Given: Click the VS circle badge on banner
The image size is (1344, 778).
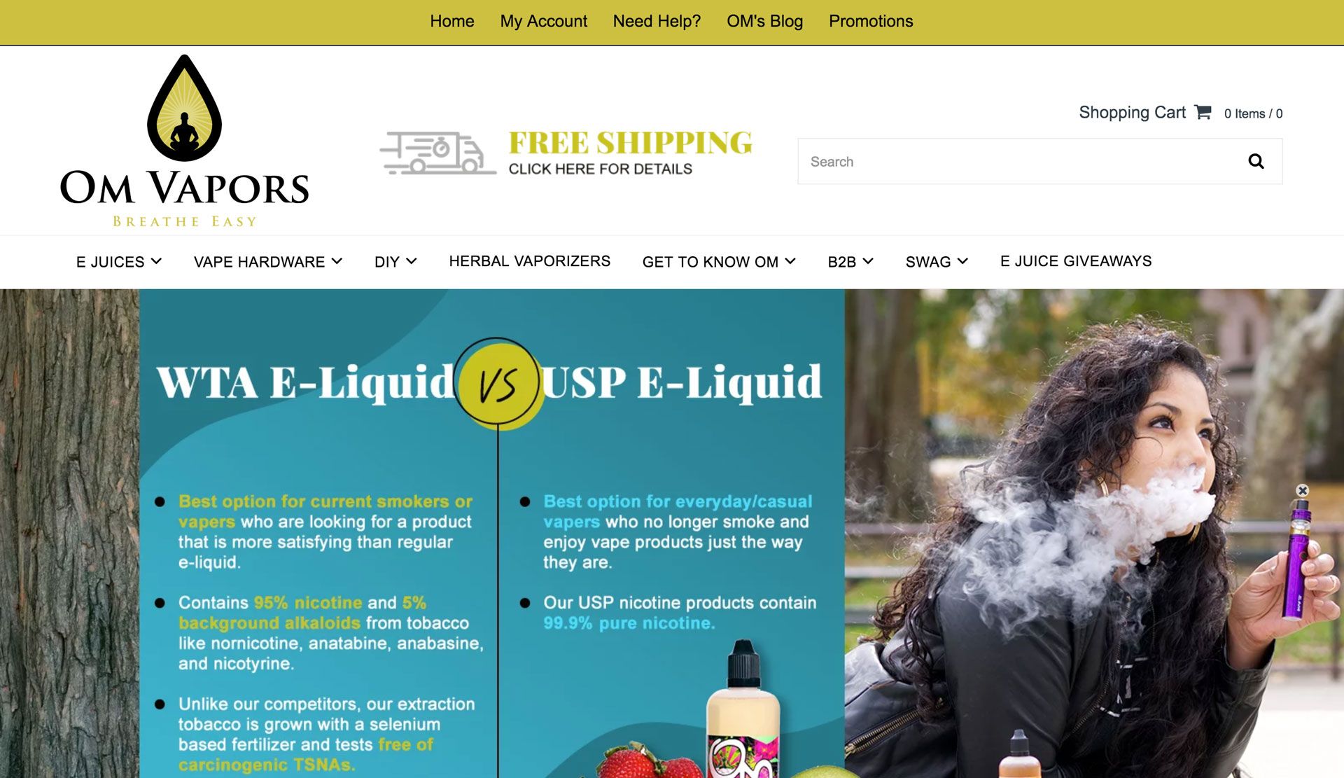Looking at the screenshot, I should 498,383.
